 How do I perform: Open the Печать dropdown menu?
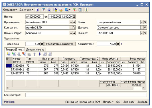click(x=108, y=102)
